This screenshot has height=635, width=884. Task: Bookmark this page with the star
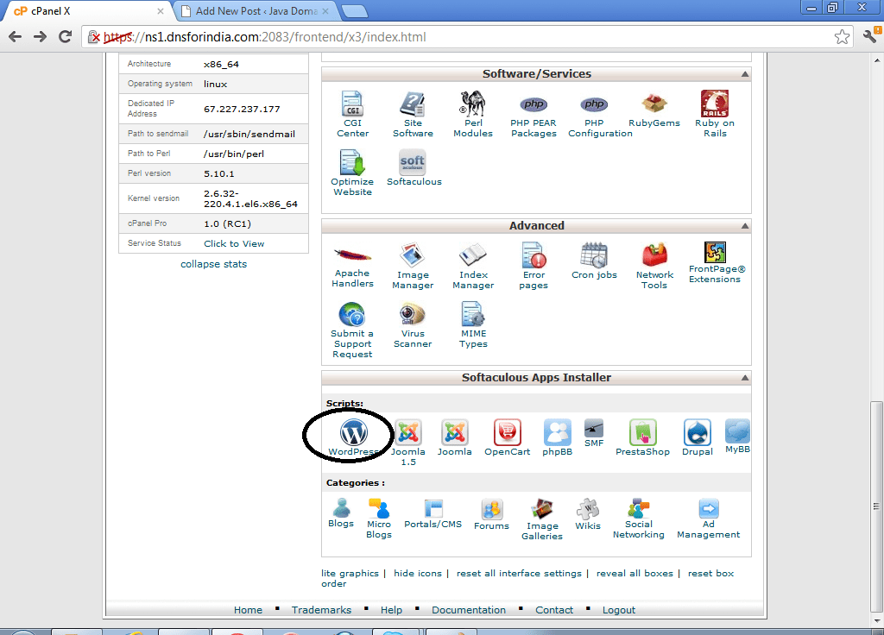(x=842, y=36)
